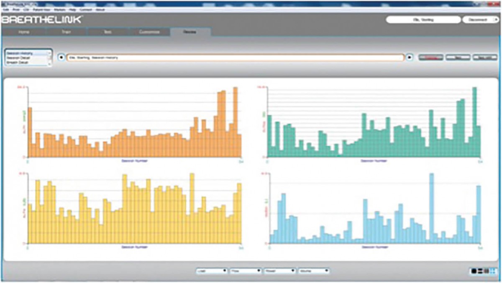Open the Flow chart dropdown
Screen dimensions: 502x283
tap(246, 271)
